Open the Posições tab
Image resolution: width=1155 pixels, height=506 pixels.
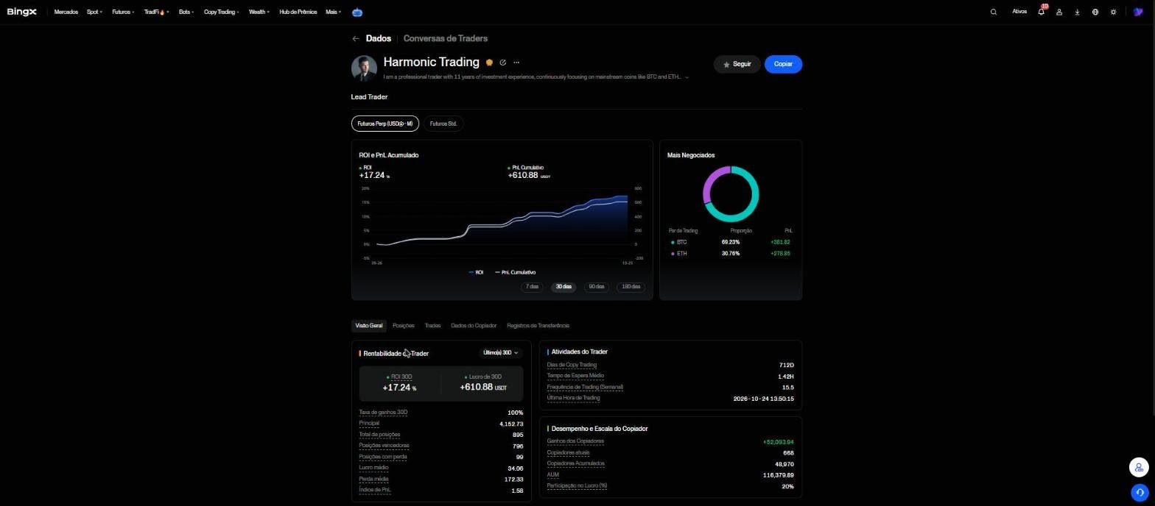403,325
